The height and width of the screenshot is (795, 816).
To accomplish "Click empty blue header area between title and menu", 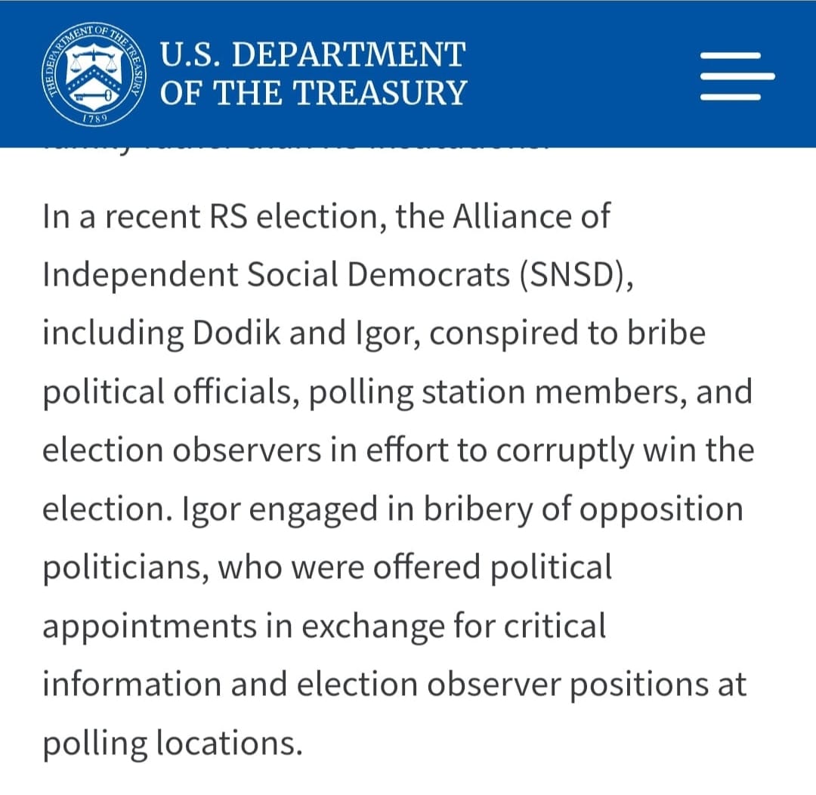I will point(583,74).
